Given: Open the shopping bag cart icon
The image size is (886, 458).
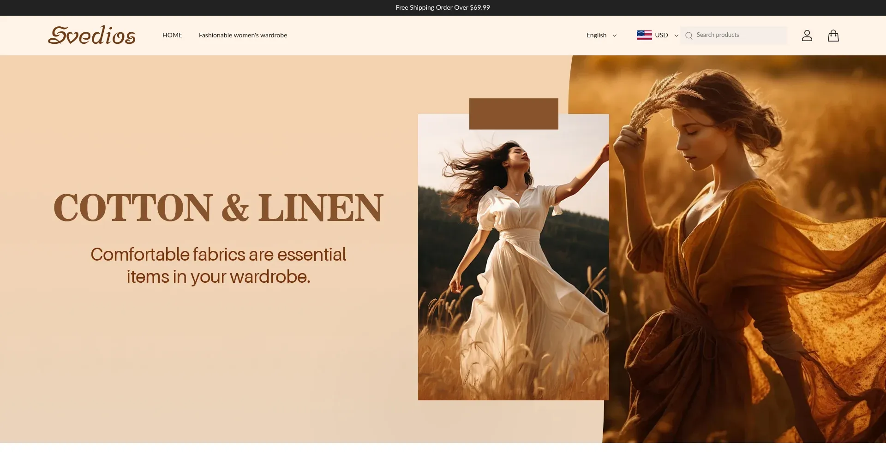Looking at the screenshot, I should 833,36.
